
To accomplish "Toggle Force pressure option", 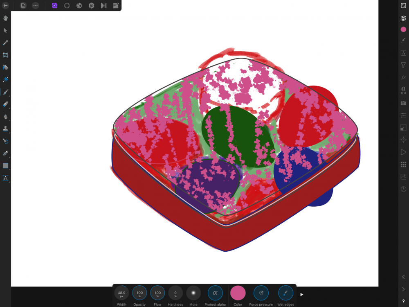I will (261, 293).
